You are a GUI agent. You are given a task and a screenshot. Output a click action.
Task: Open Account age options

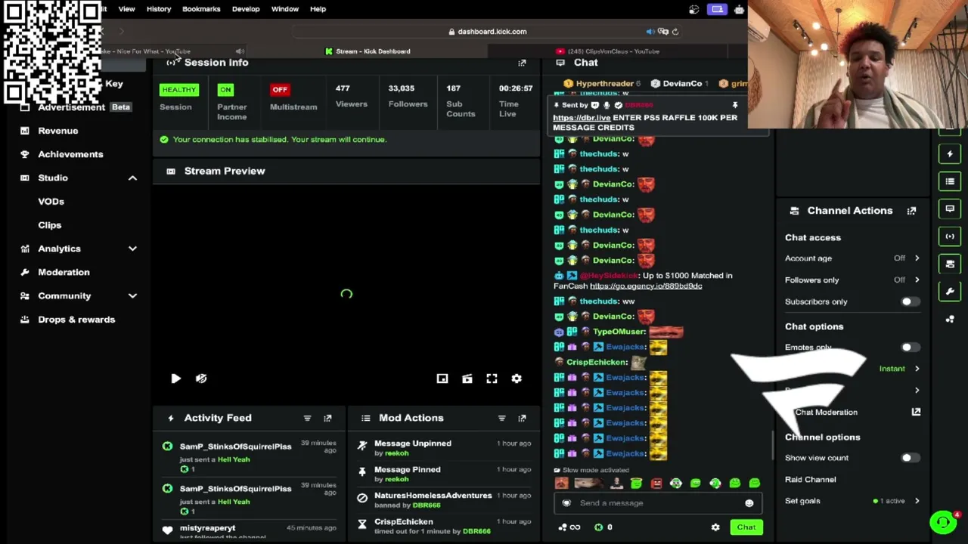852,258
